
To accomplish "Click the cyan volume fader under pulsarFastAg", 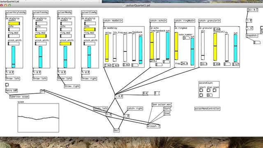I will click(x=40, y=57).
